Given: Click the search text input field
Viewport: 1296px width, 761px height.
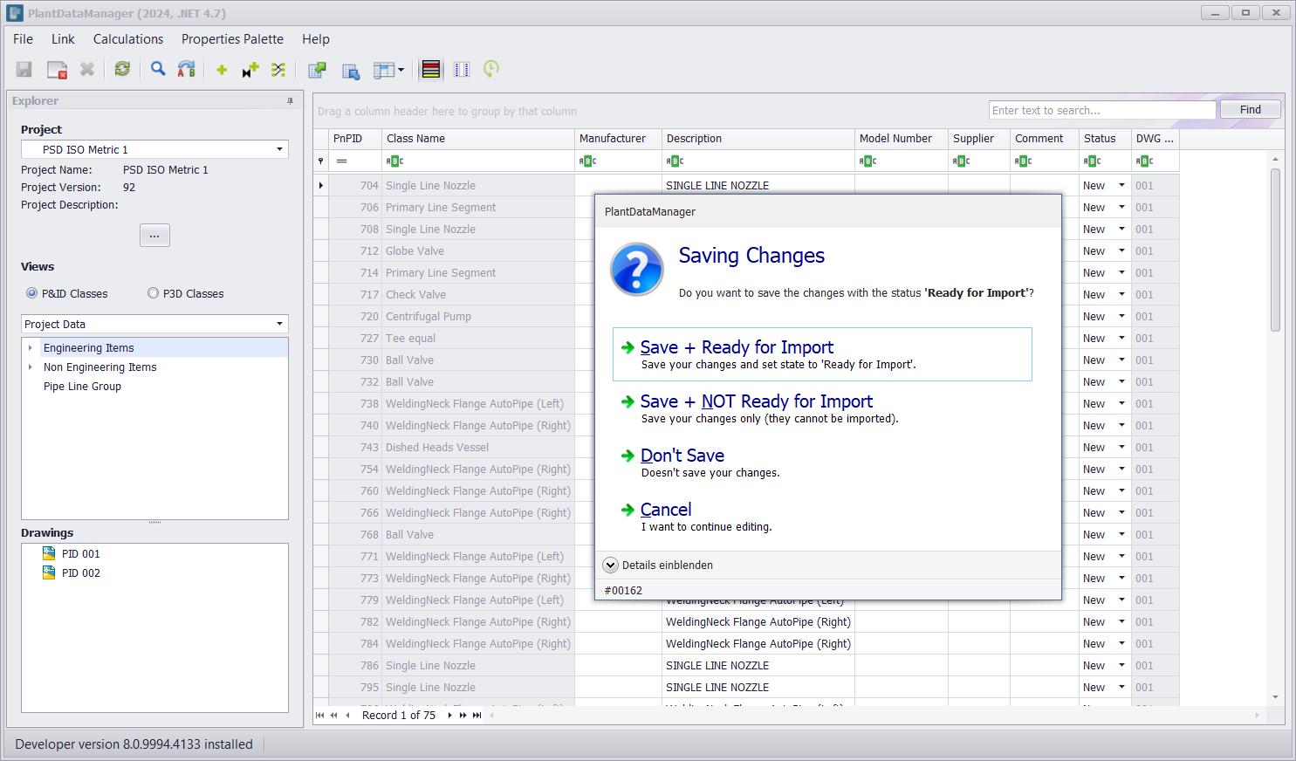Looking at the screenshot, I should click(1102, 110).
